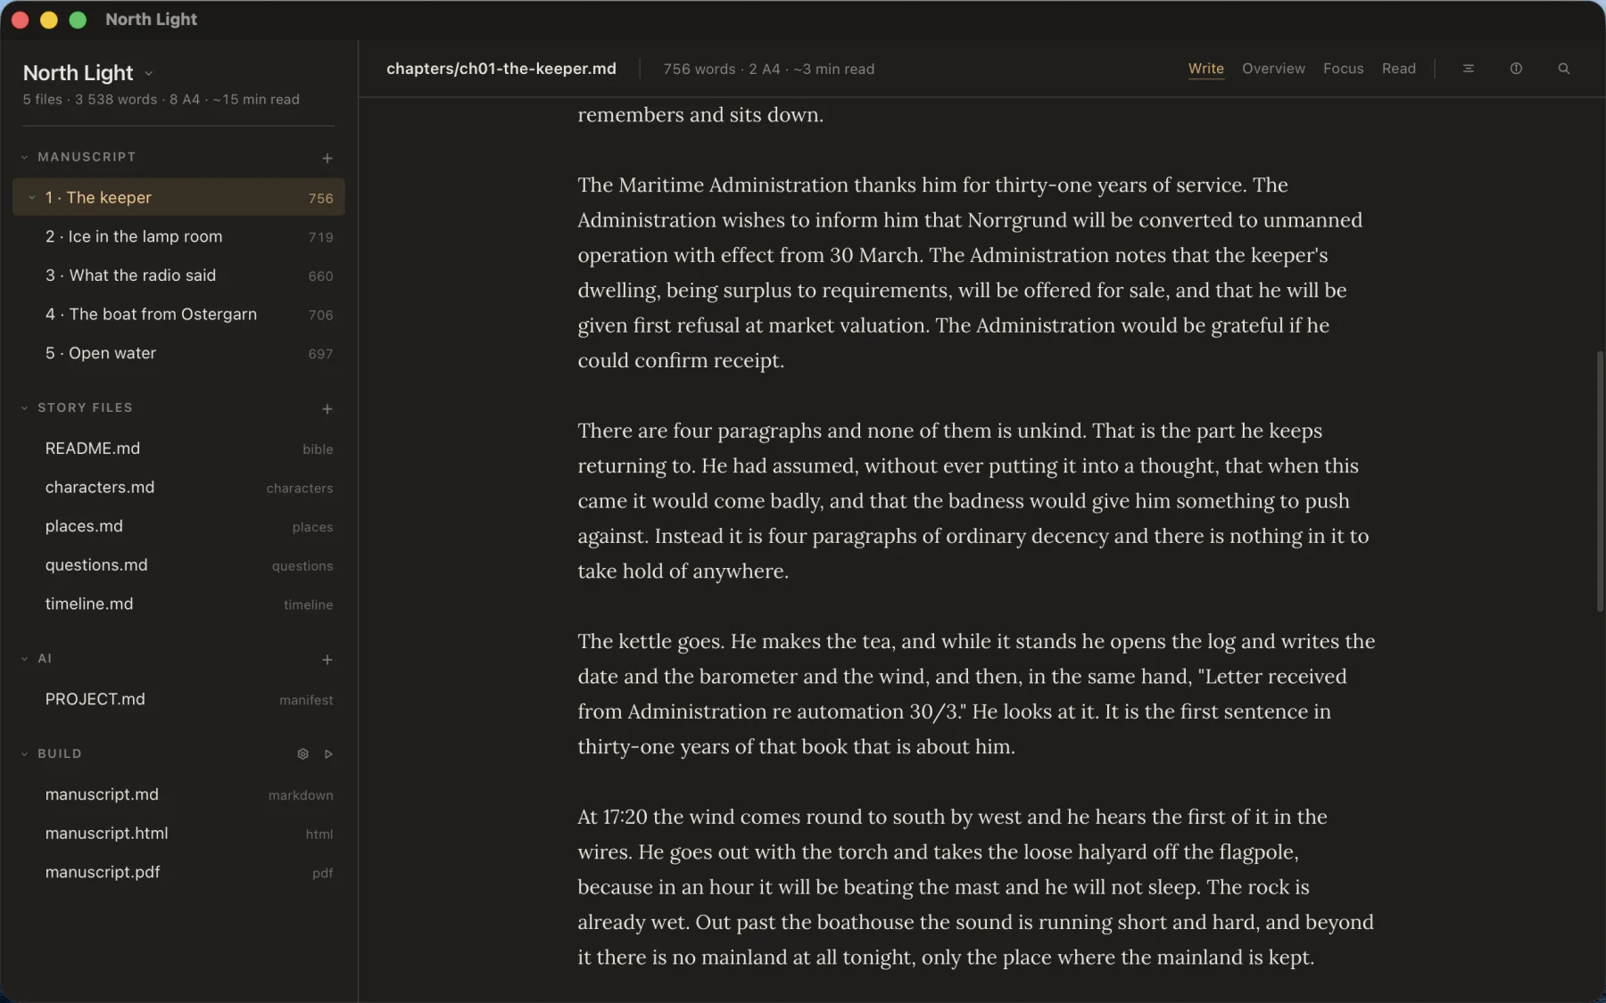Viewport: 1606px width, 1003px height.
Task: Place cursor in paragraph starting 'The kettle goes'
Action: click(x=976, y=694)
